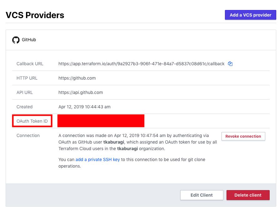The height and width of the screenshot is (211, 280).
Task: Click the Connection row label
Action: click(x=28, y=135)
